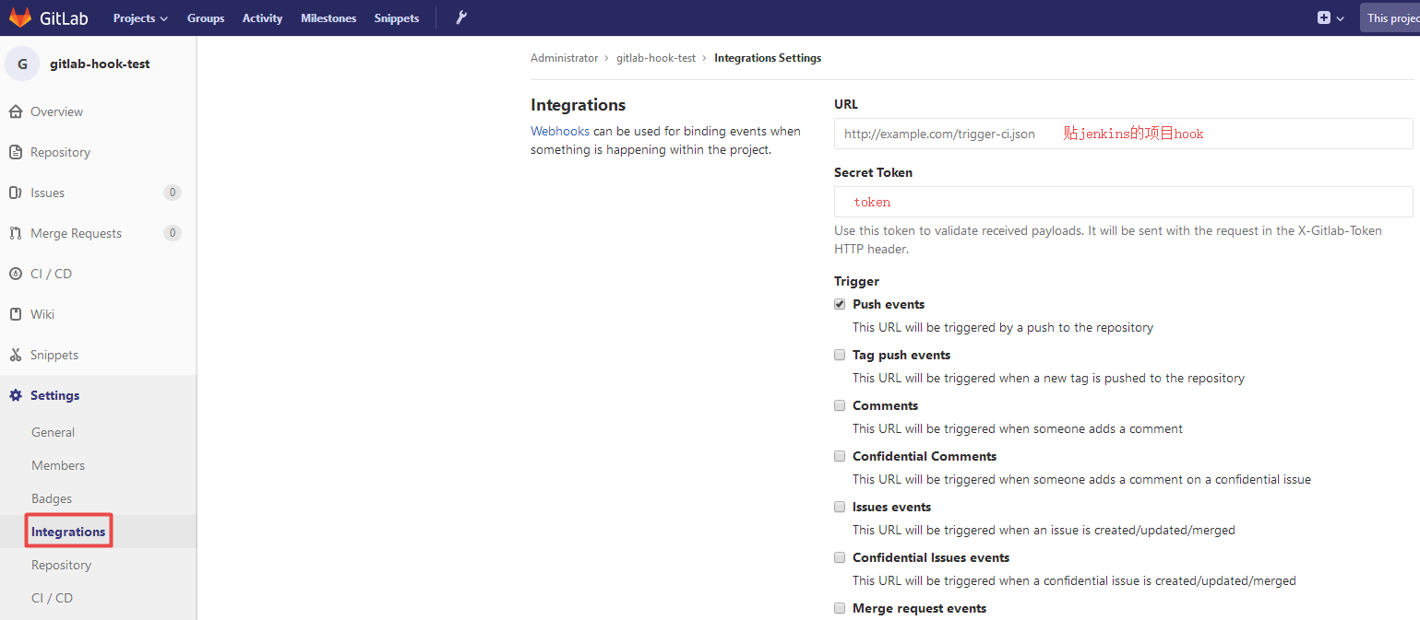Click the plus new item icon
The height and width of the screenshot is (620, 1420).
click(1324, 18)
